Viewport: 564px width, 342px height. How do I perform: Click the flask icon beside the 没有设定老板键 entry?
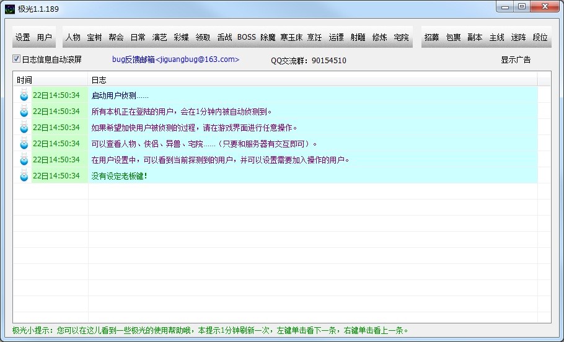tap(24, 176)
